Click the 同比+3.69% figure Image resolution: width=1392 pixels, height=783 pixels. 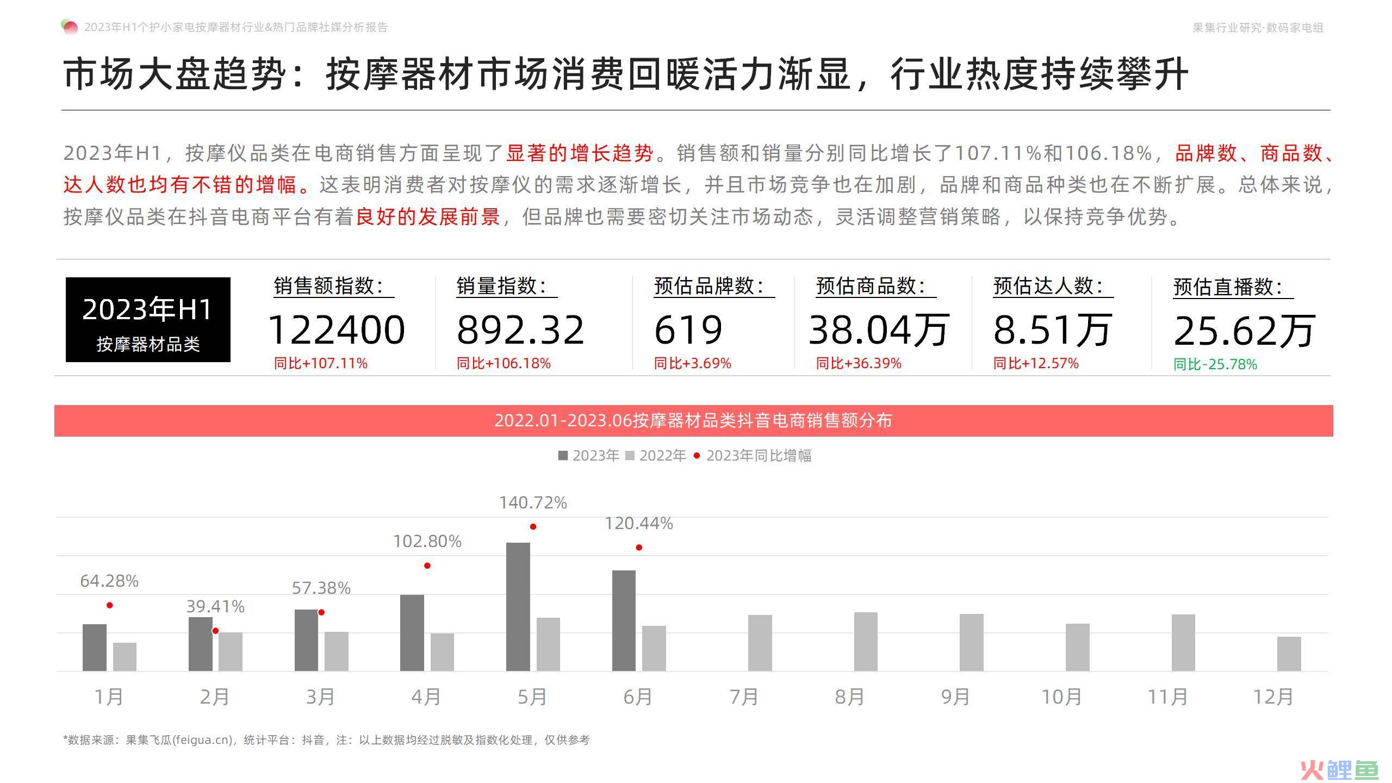pos(693,363)
